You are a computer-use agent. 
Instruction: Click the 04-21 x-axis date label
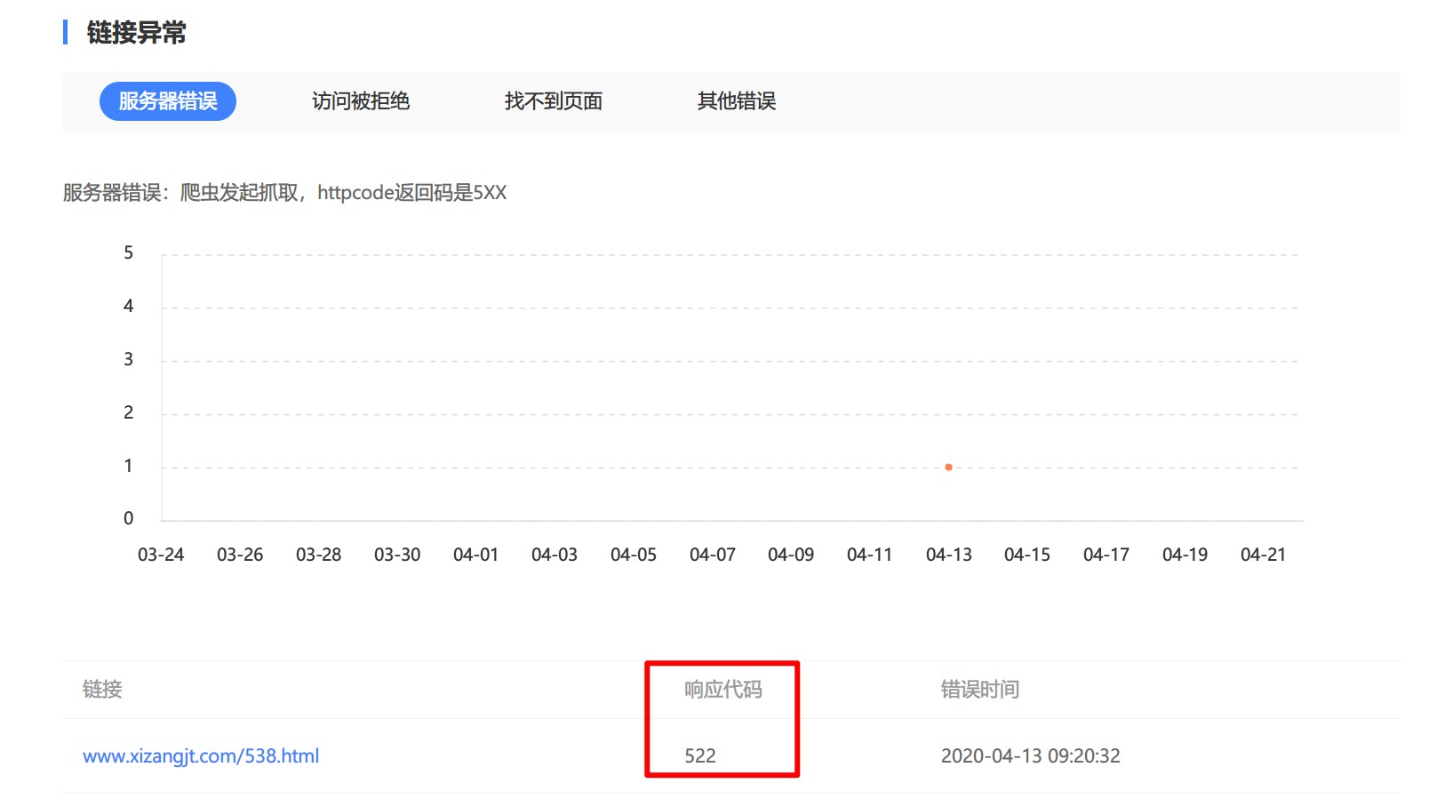(1263, 555)
